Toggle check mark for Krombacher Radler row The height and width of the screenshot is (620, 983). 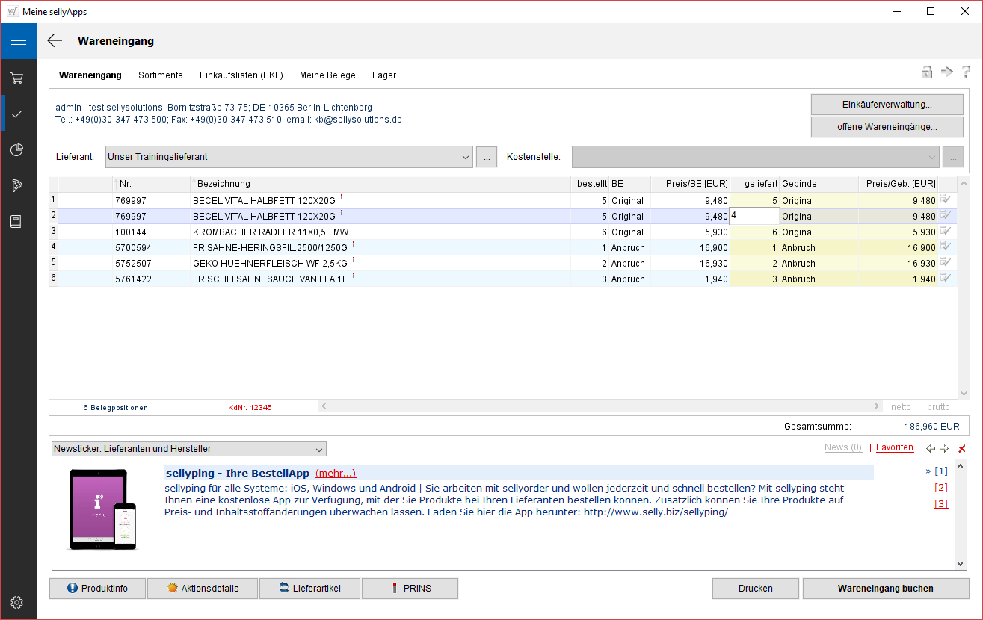pos(946,232)
